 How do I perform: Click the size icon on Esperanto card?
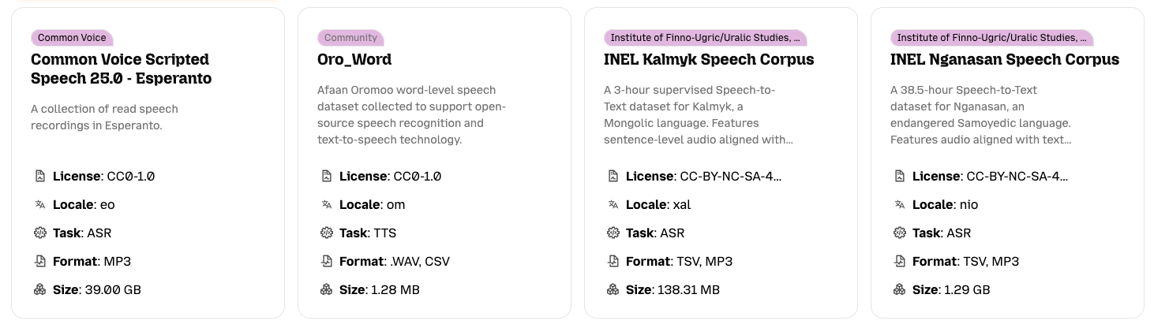tap(40, 289)
